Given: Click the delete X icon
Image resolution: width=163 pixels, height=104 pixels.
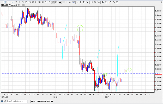Looking at the screenshot, I should coord(95,2).
